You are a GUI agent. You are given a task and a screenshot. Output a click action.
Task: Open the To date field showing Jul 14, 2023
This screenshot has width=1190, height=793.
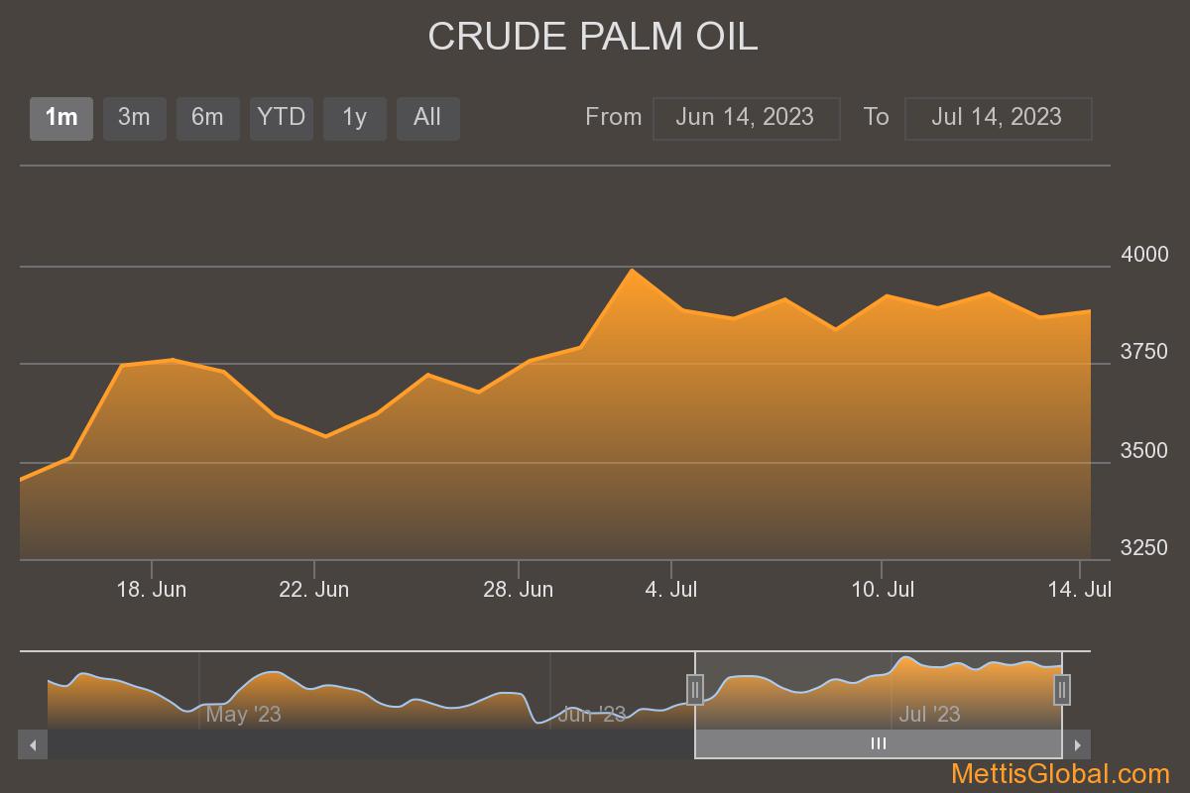pos(998,118)
